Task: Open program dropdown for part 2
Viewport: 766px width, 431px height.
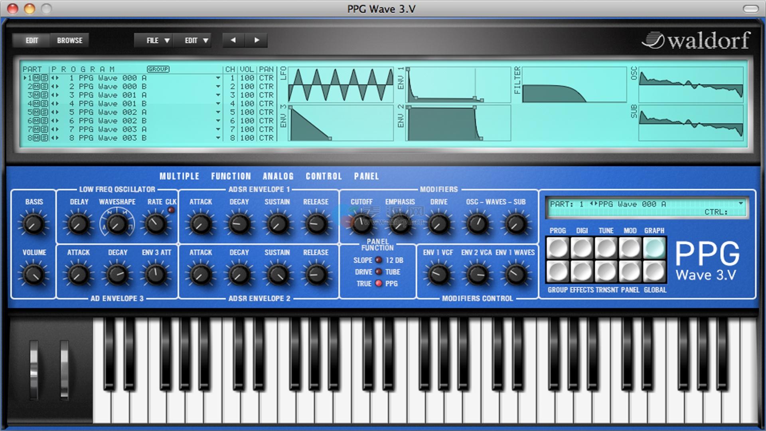Action: 218,87
